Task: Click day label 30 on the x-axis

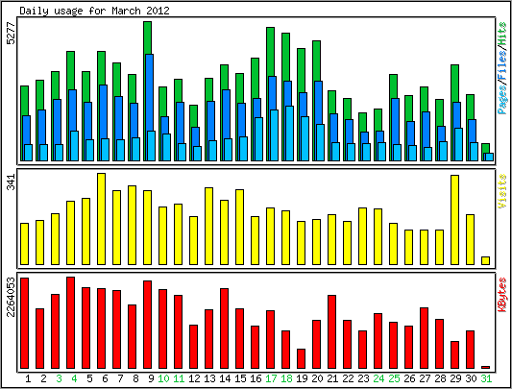Action: [471, 378]
